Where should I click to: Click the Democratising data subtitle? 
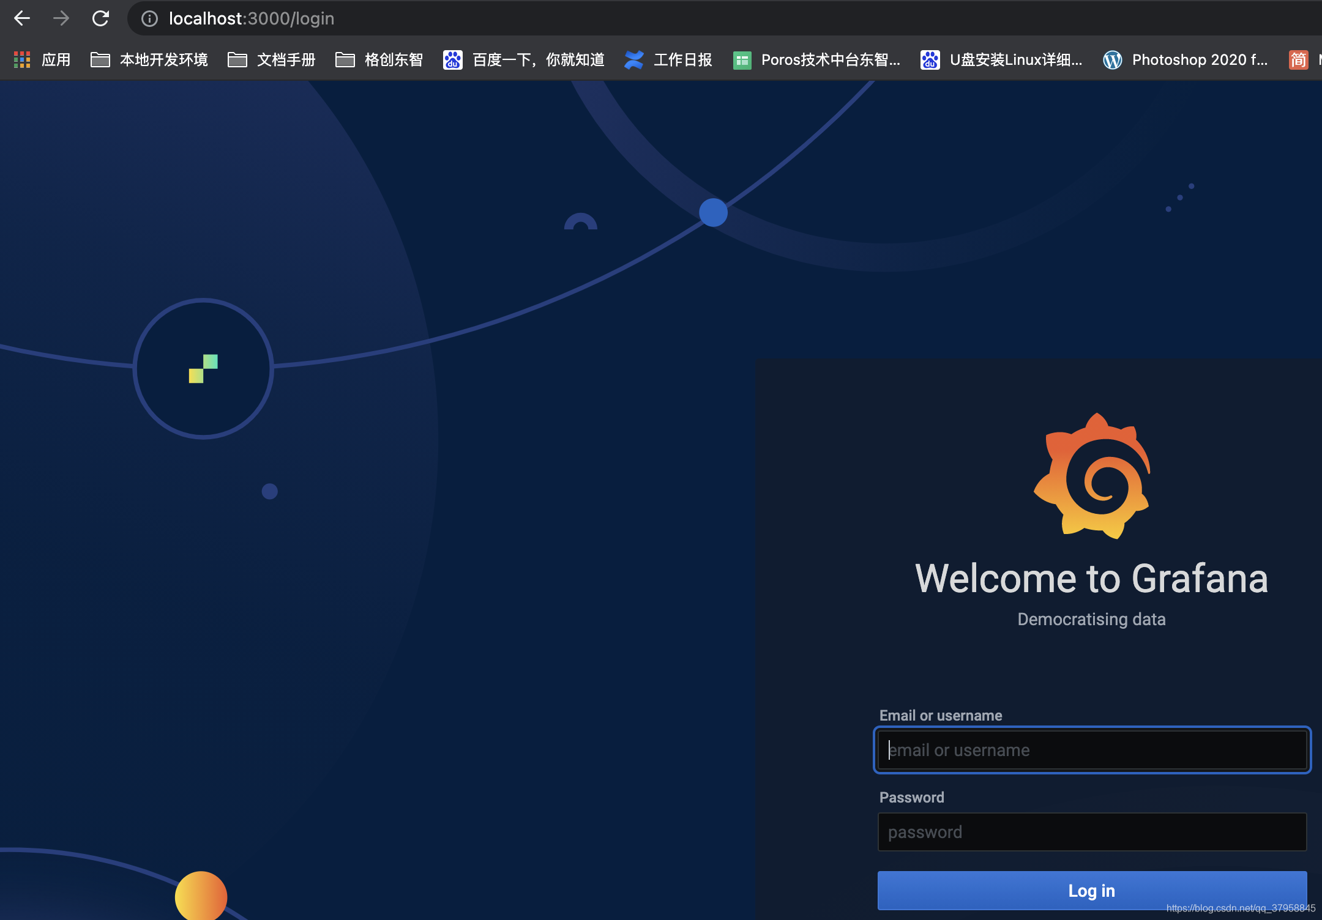(1091, 619)
